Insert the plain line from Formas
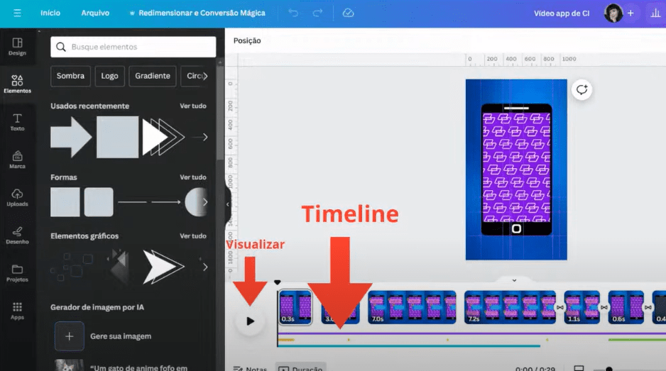 point(132,202)
